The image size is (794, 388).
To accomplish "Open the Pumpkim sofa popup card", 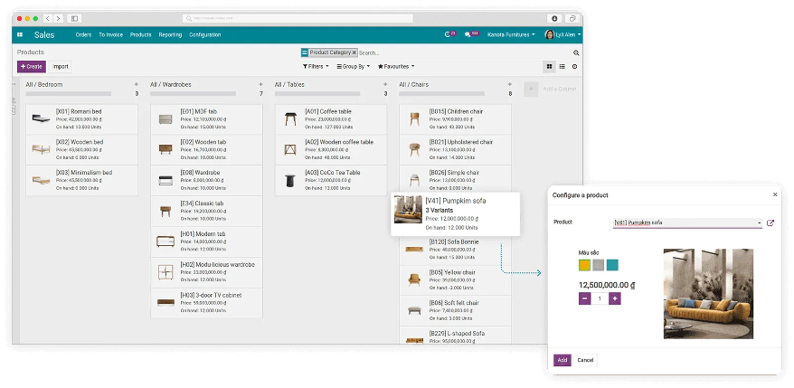I will 455,213.
